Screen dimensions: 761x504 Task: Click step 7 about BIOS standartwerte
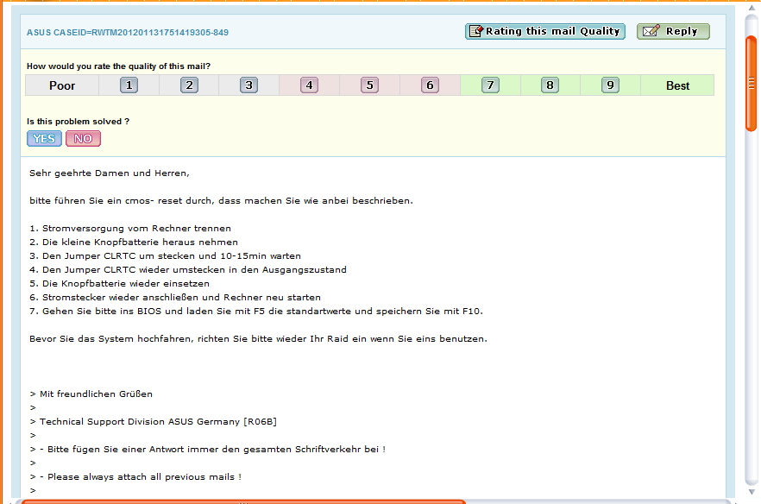click(256, 312)
